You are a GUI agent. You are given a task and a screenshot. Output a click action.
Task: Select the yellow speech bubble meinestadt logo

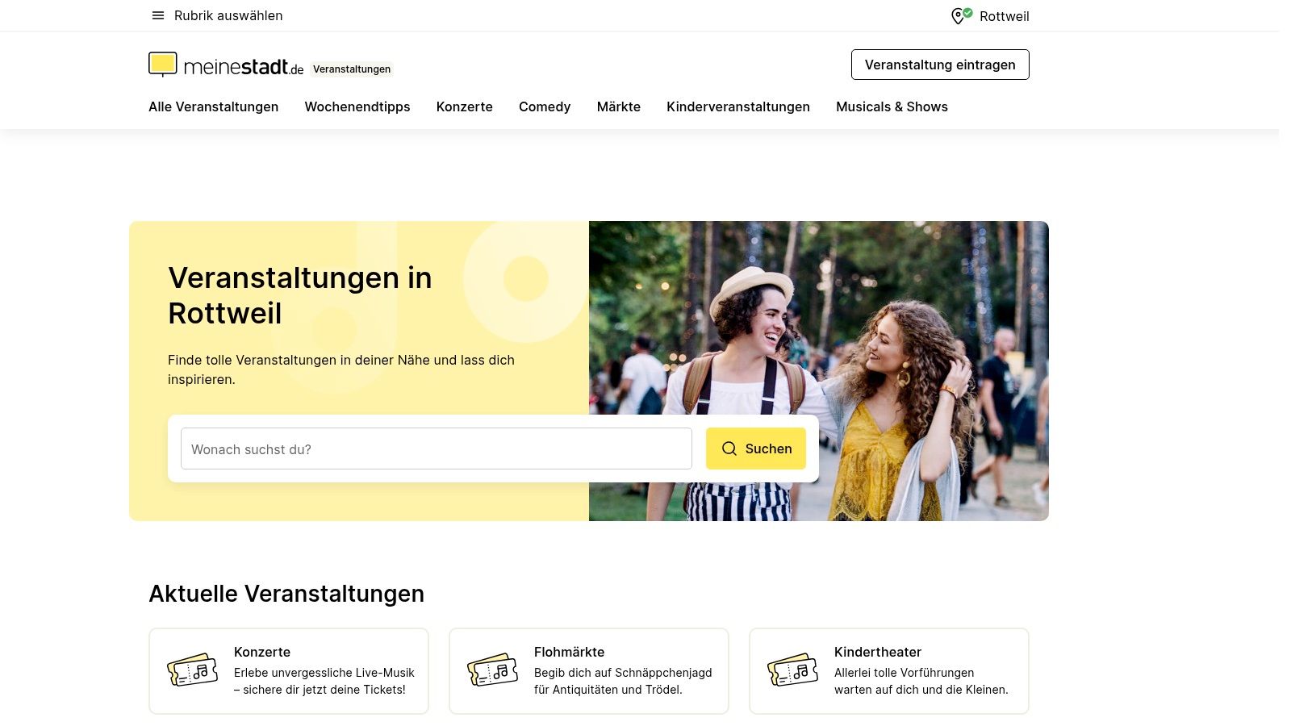pos(164,64)
